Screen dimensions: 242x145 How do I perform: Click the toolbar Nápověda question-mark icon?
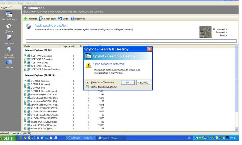tap(72, 19)
